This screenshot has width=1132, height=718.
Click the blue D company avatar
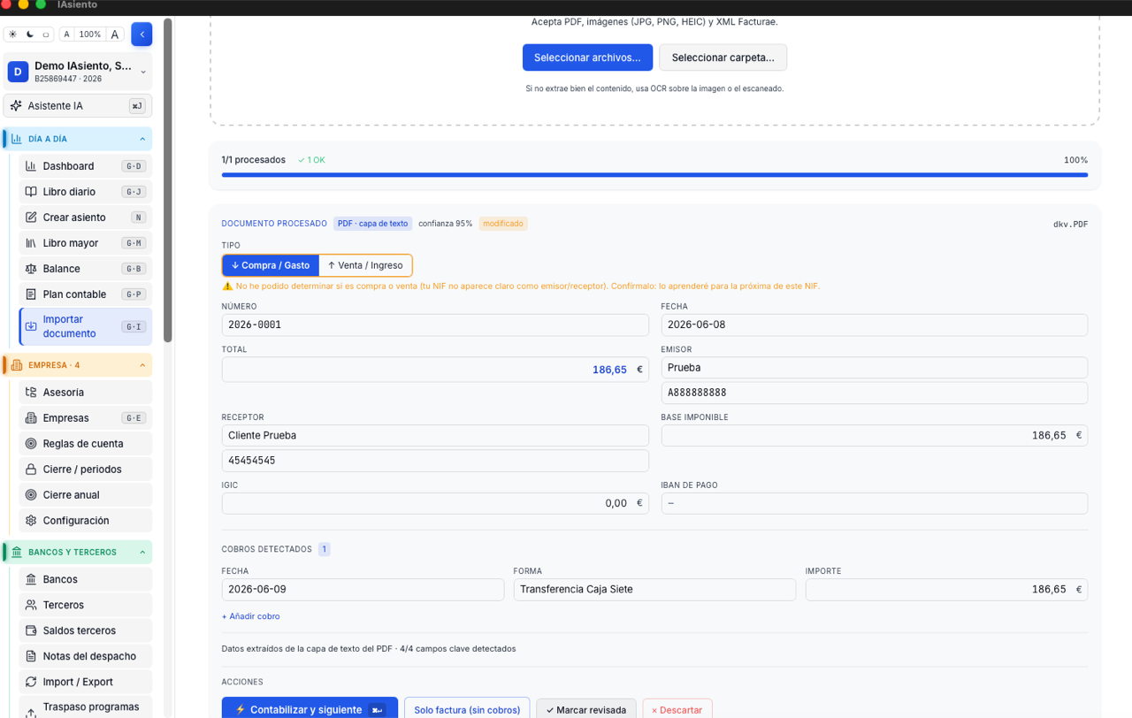pyautogui.click(x=18, y=72)
